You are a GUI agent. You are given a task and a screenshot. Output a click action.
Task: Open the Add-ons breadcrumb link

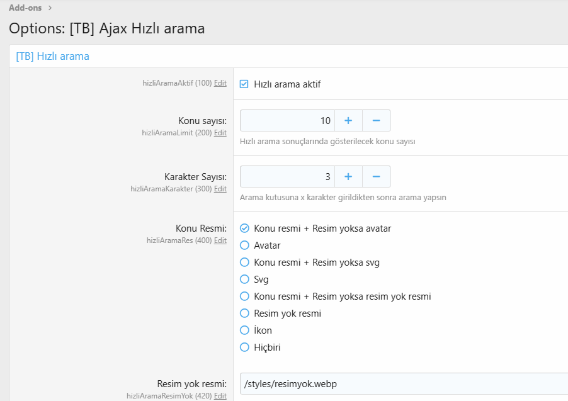point(25,8)
